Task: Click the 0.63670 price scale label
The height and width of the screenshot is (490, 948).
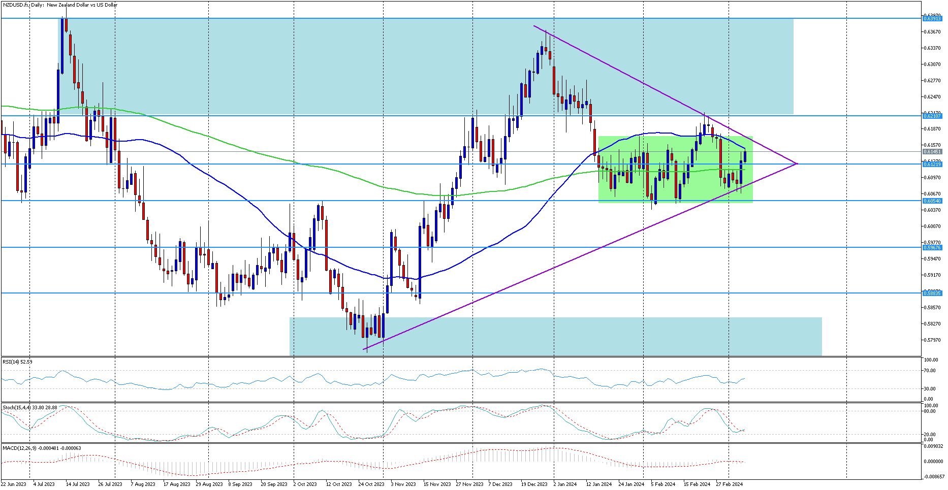Action: (x=932, y=32)
